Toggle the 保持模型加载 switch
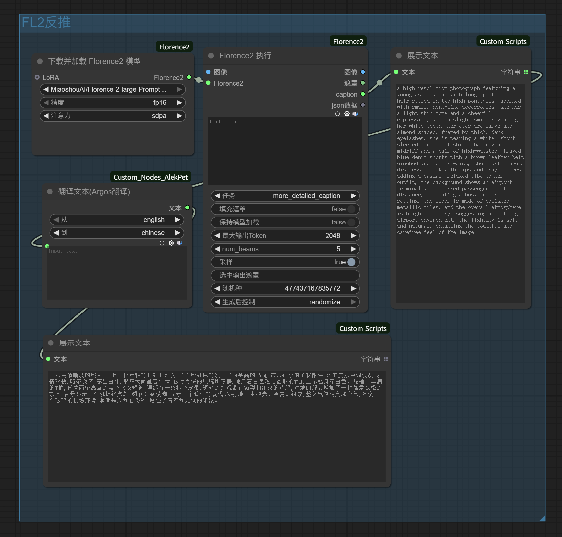This screenshot has width=562, height=537. 351,222
